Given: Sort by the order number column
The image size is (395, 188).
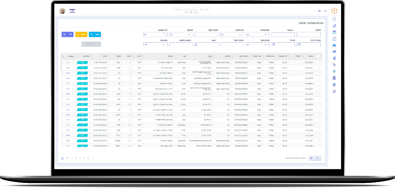Looking at the screenshot, I should (308, 56).
